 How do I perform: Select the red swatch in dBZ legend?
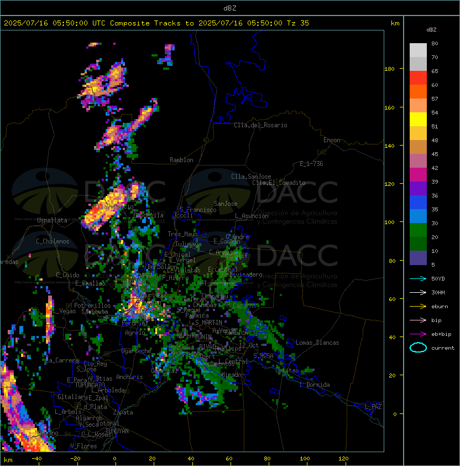pos(418,78)
